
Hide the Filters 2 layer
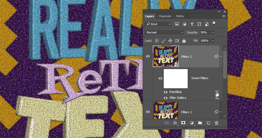[x=148, y=56]
